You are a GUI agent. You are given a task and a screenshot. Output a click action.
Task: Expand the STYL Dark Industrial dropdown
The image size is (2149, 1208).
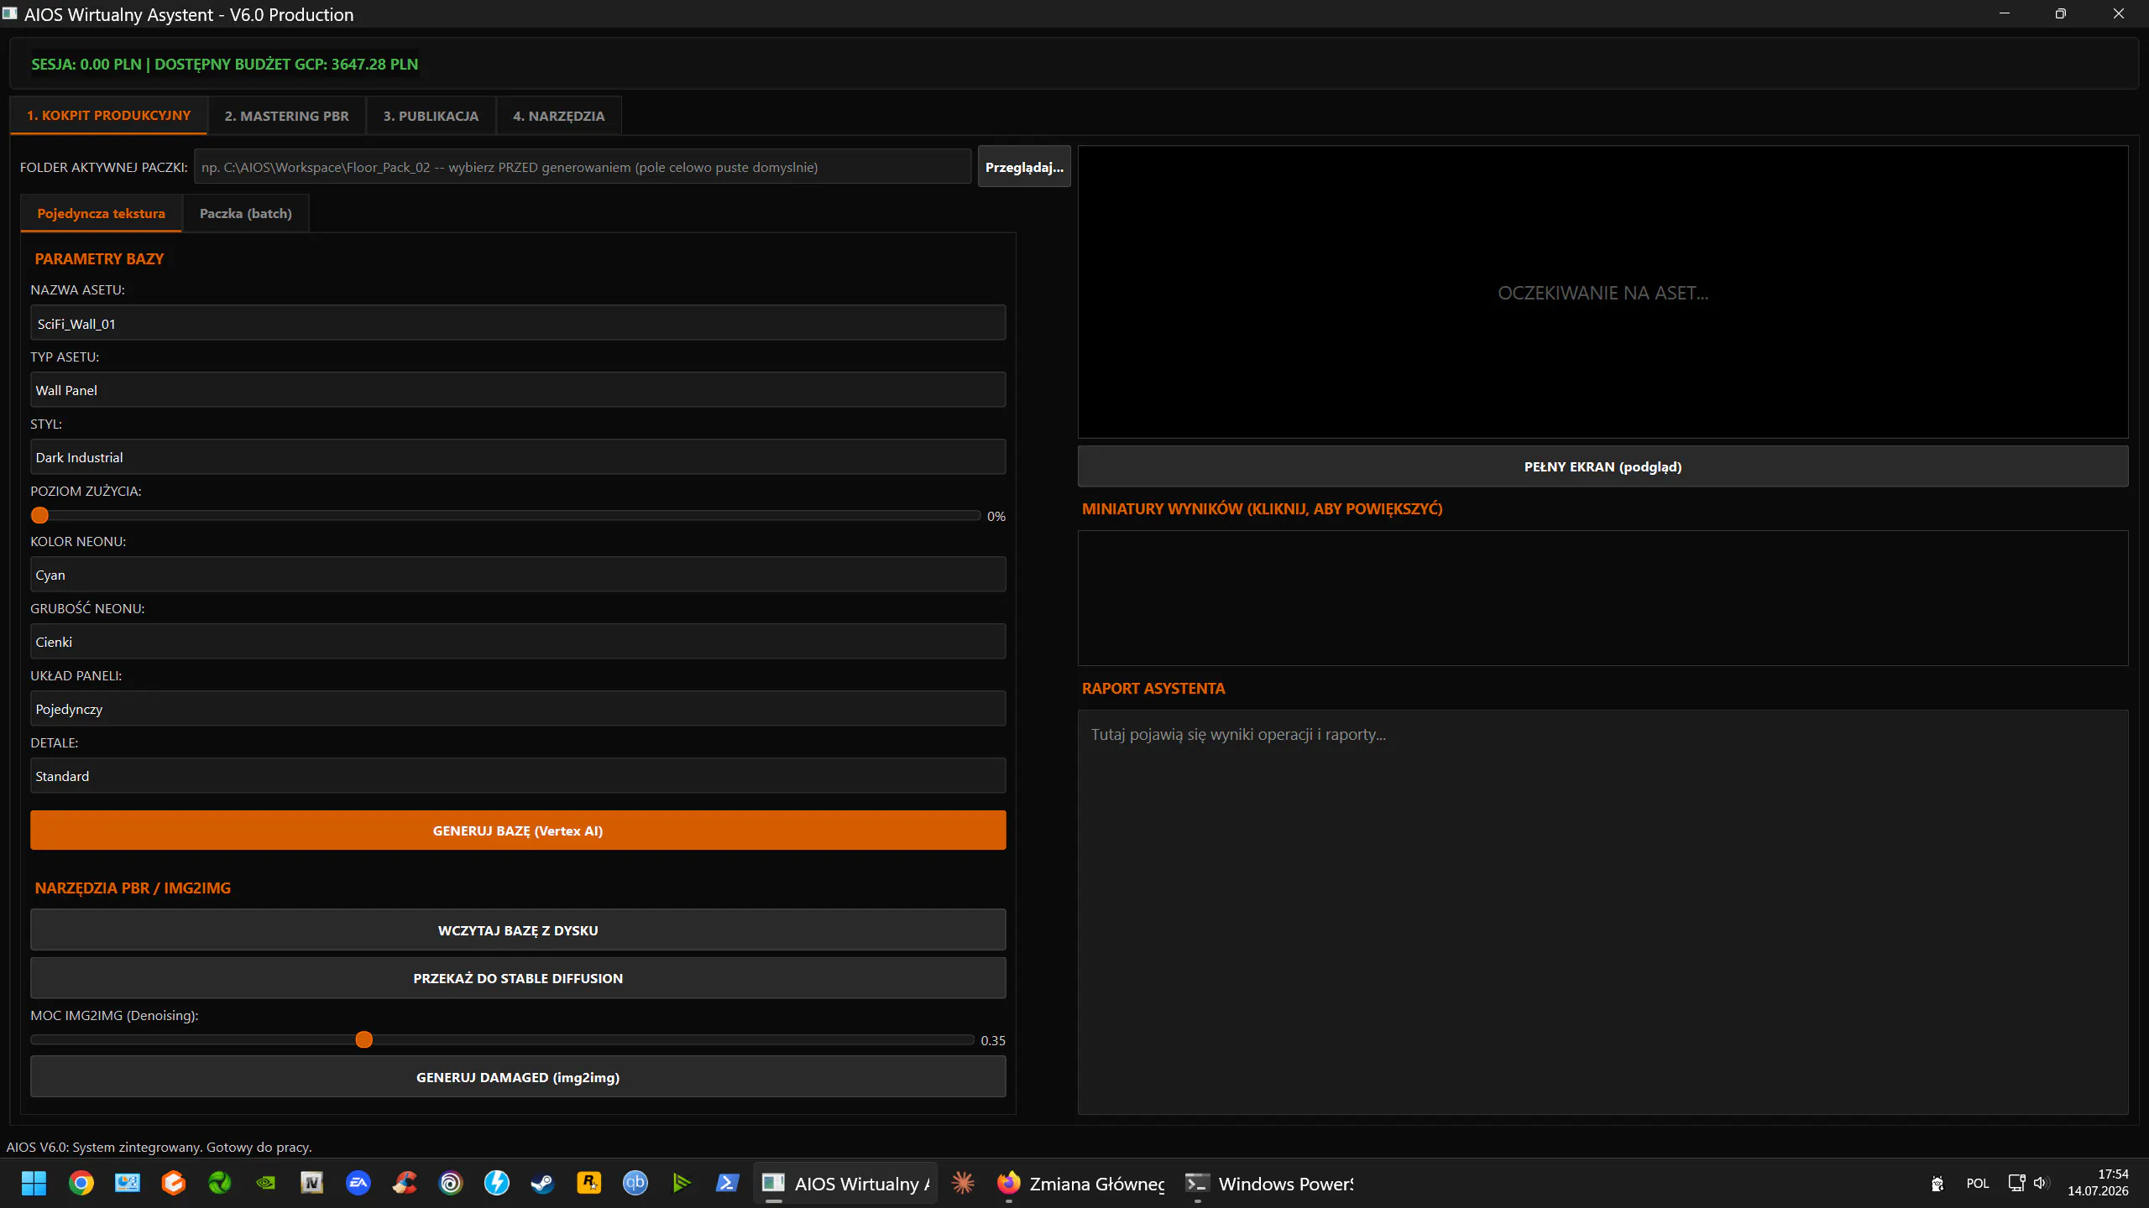pyautogui.click(x=518, y=457)
